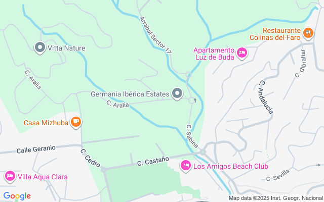This screenshot has width=324, height=202.
Task: Select the Arrabal Sector 17 road label
Action: [x=155, y=35]
